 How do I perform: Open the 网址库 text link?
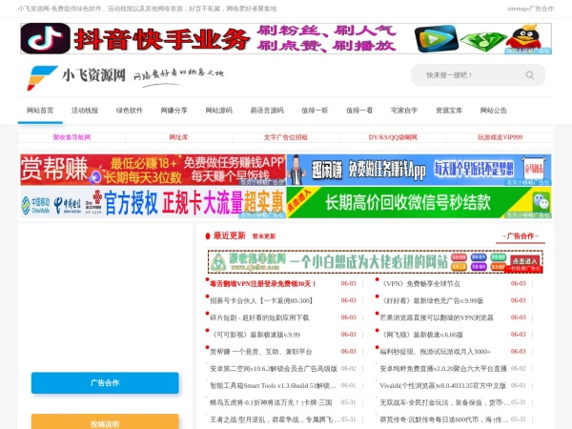tap(178, 137)
